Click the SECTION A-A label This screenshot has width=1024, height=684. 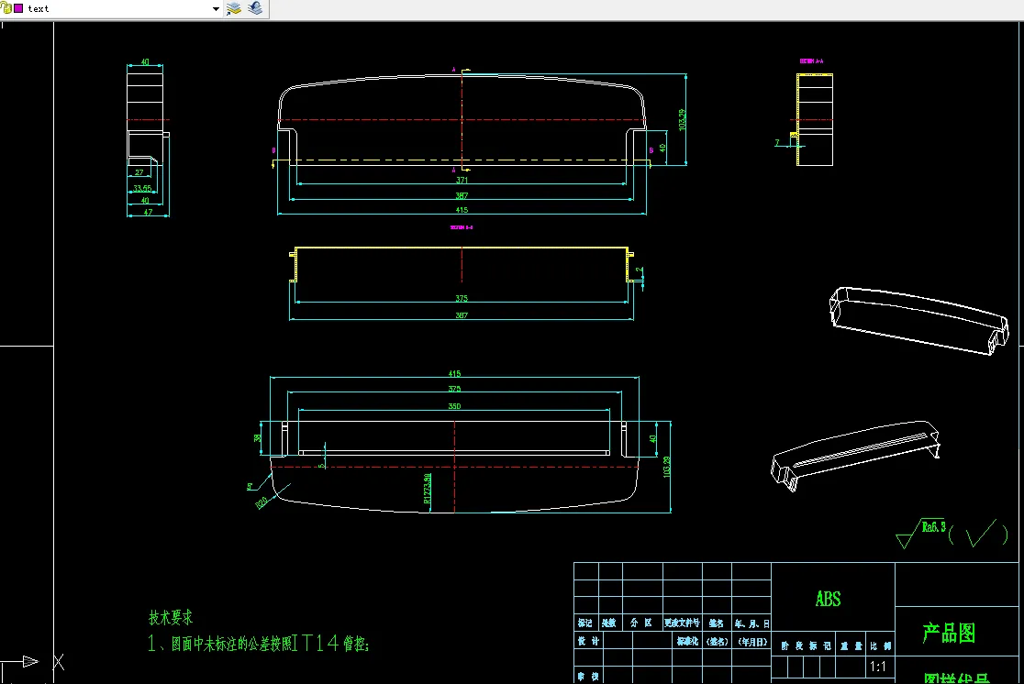click(812, 61)
